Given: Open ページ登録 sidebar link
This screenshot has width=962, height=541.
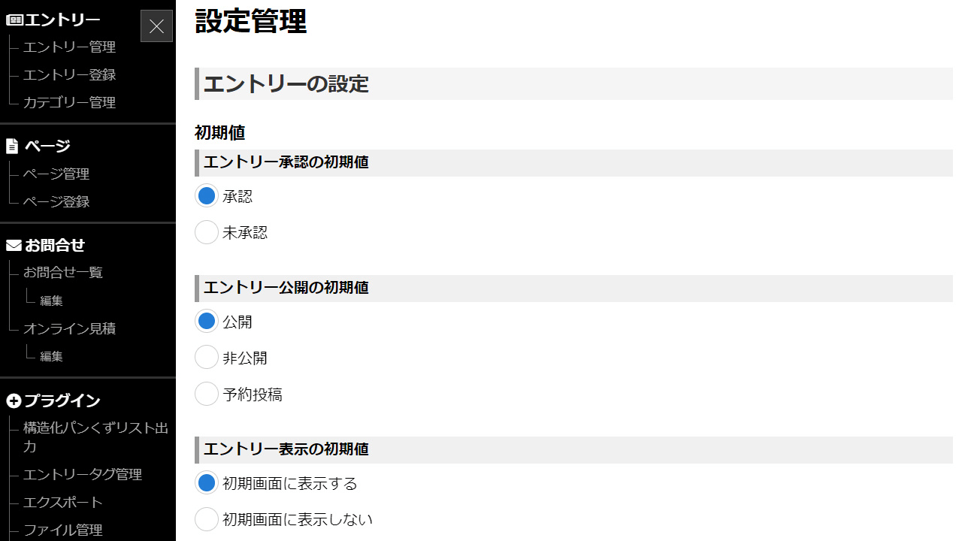Looking at the screenshot, I should point(56,202).
